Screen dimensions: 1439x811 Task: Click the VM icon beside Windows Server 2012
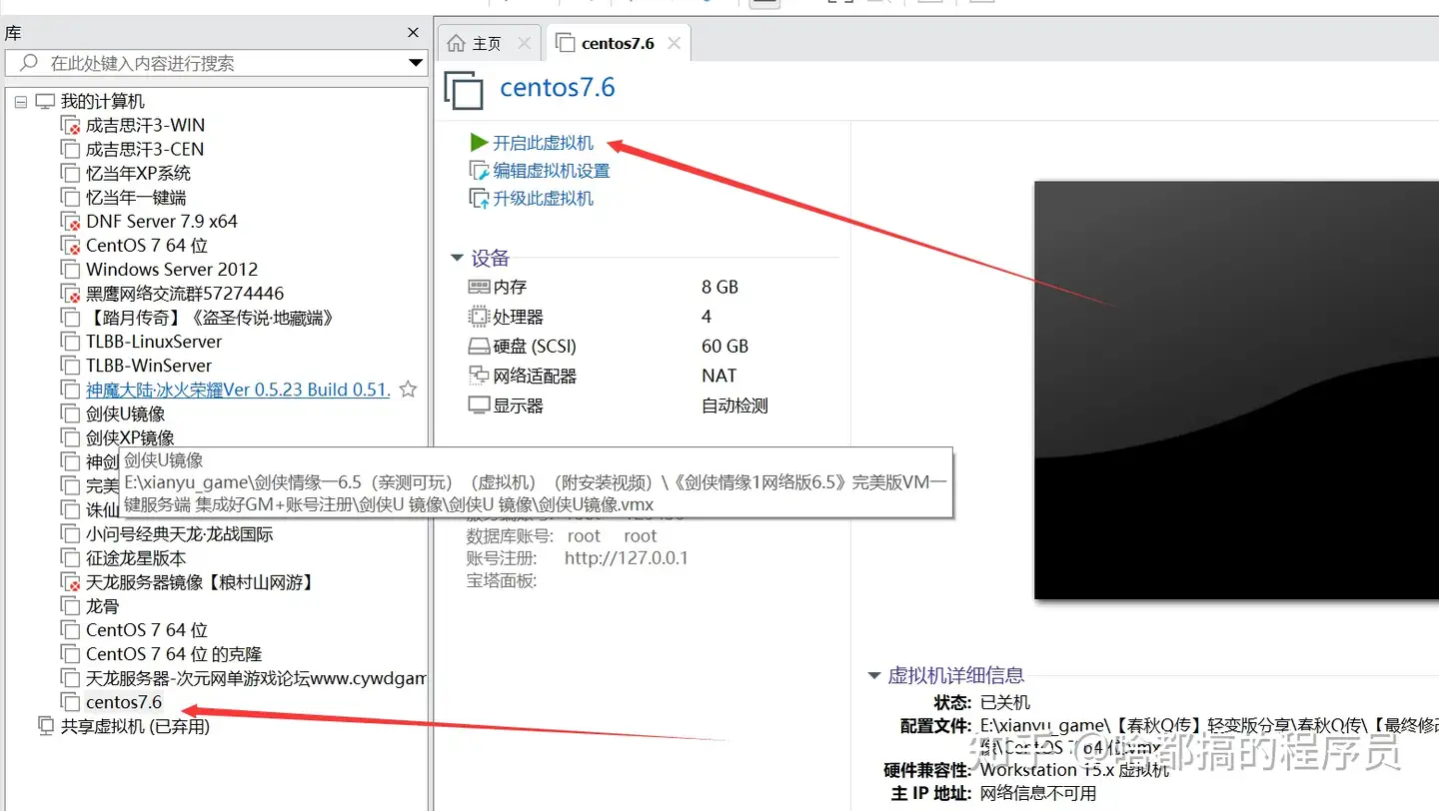coord(70,270)
